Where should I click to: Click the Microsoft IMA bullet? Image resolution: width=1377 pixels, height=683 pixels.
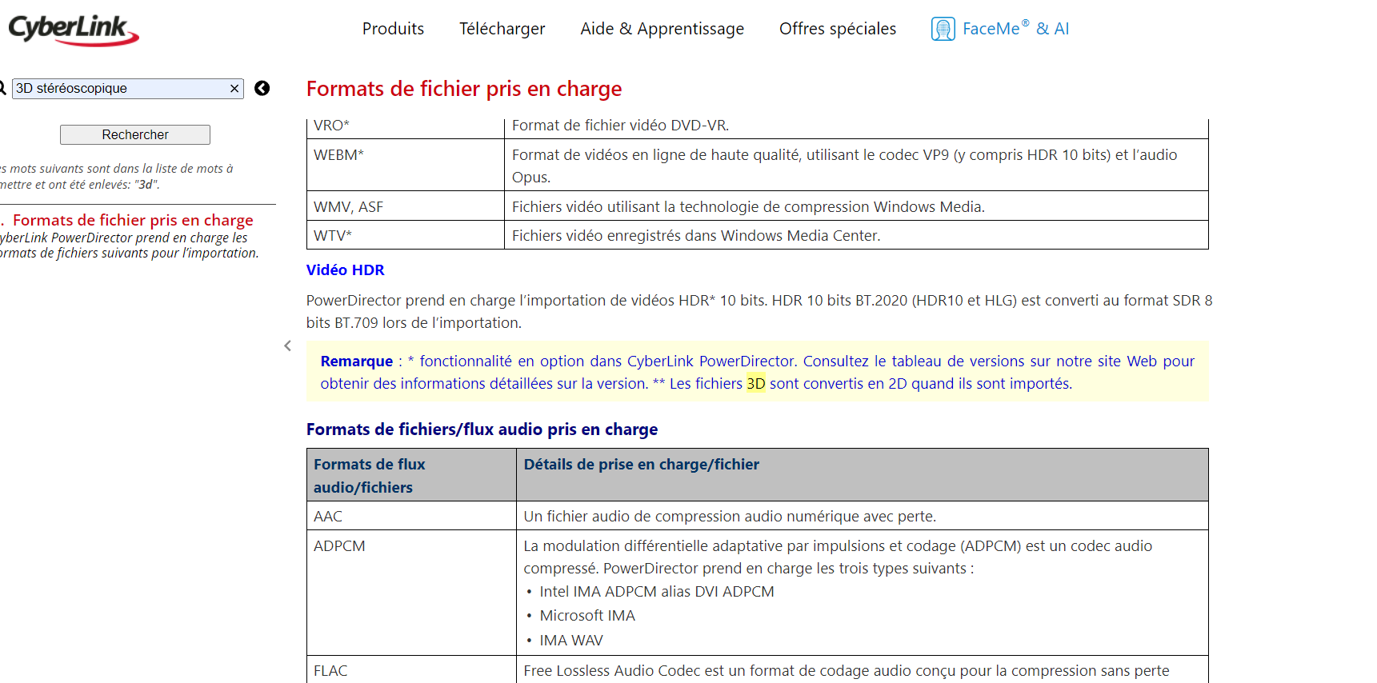click(587, 616)
